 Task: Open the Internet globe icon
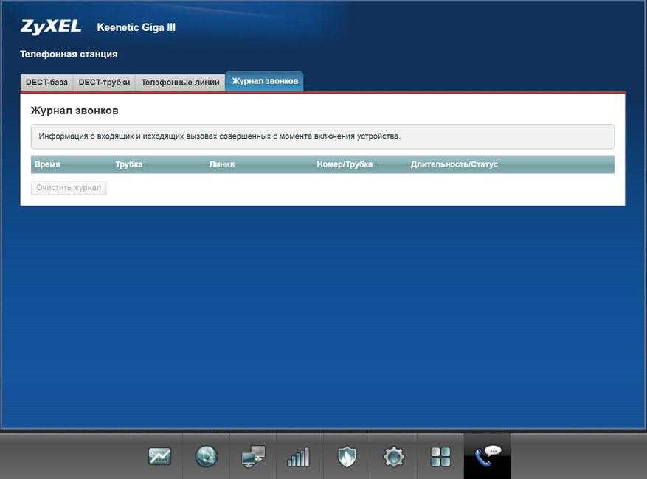[206, 457]
